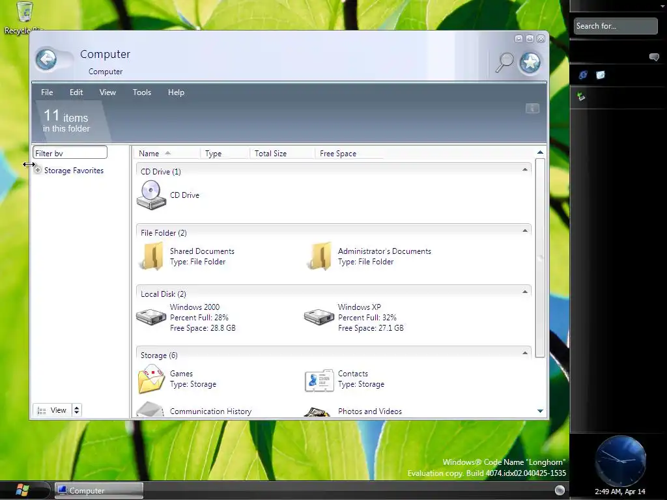This screenshot has width=667, height=500.
Task: Open the magnifying glass search icon
Action: pos(505,63)
